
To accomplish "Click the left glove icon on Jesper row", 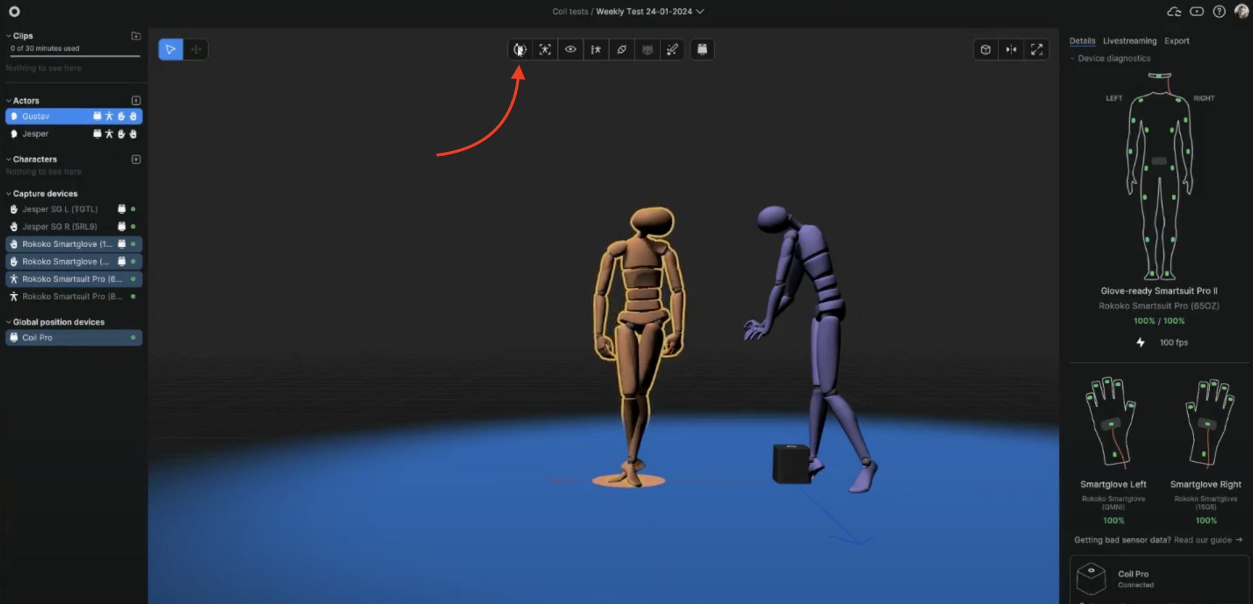I will point(121,134).
